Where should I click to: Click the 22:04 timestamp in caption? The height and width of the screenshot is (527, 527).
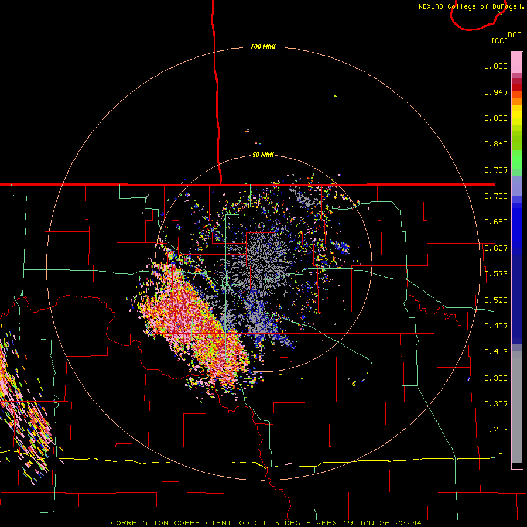(x=408, y=523)
